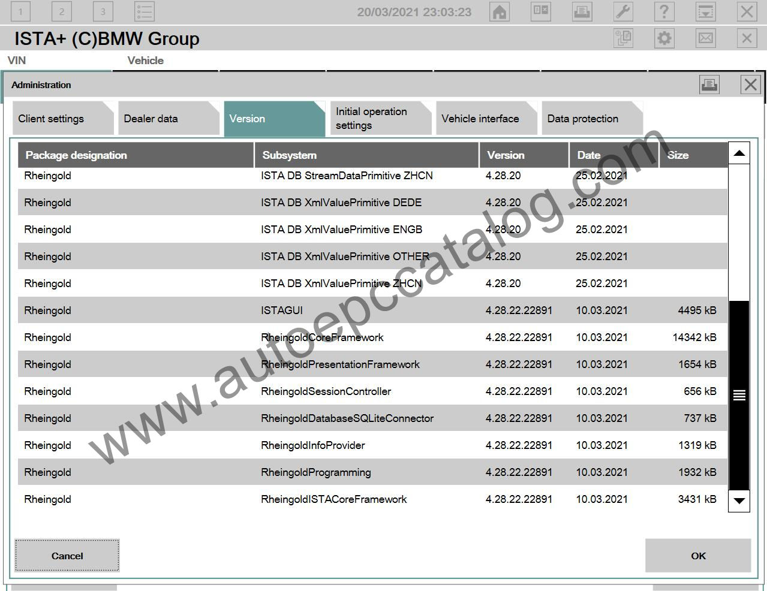Click the numbered button 3 in top bar
The width and height of the screenshot is (767, 591).
coord(103,11)
